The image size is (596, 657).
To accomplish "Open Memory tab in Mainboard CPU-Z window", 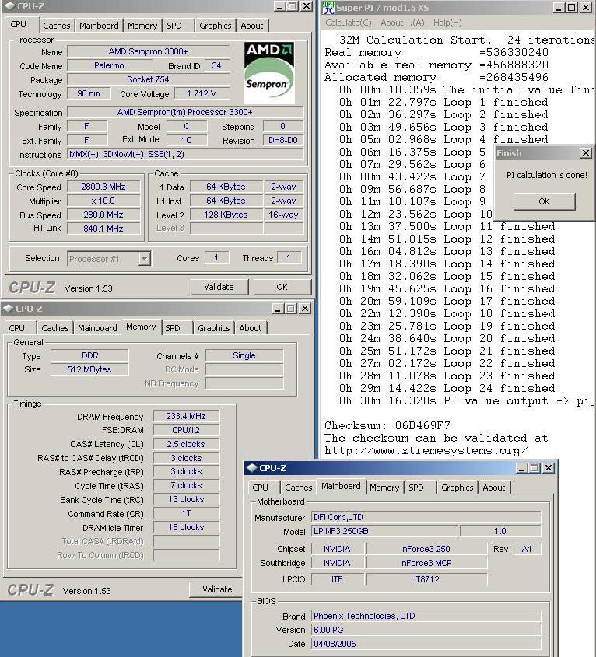I will [x=384, y=488].
